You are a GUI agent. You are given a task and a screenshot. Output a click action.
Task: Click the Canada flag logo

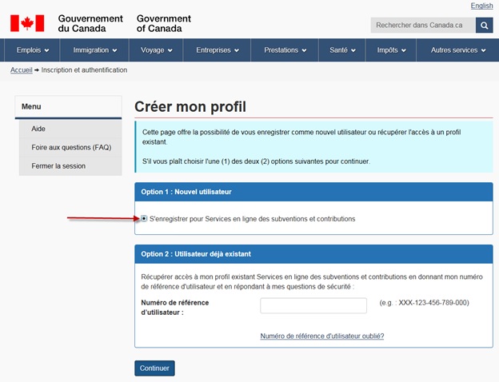click(27, 23)
